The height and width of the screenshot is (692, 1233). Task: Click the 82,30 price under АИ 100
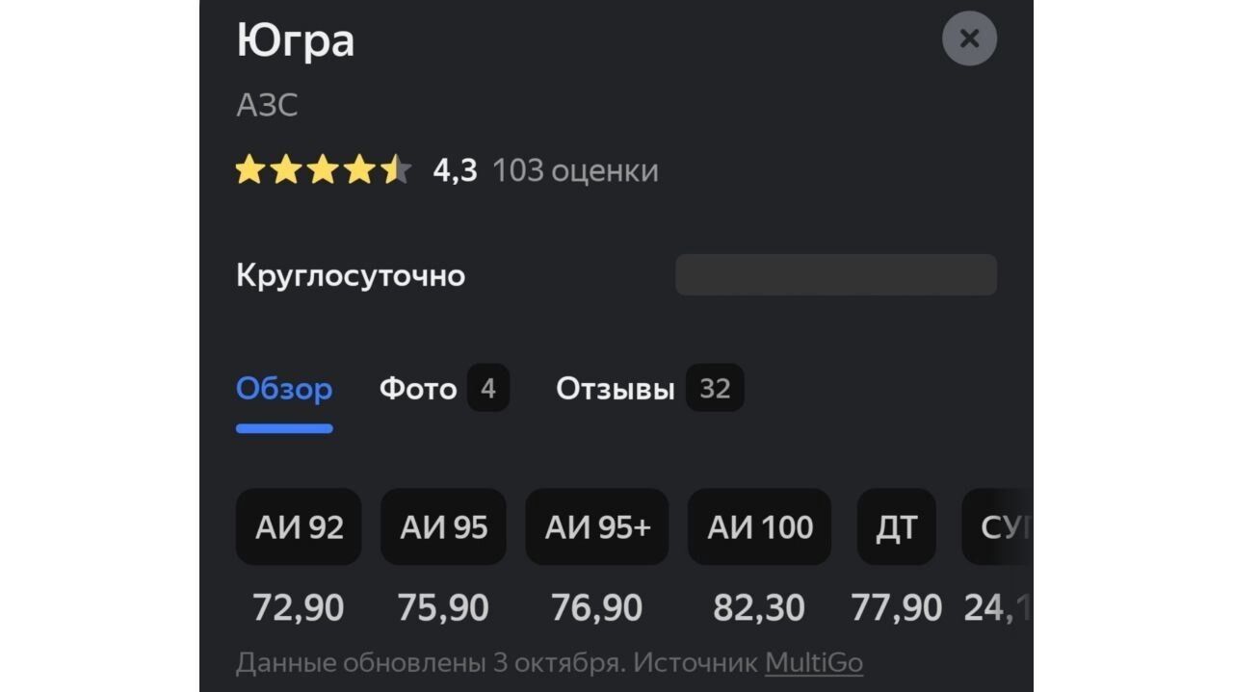[759, 608]
